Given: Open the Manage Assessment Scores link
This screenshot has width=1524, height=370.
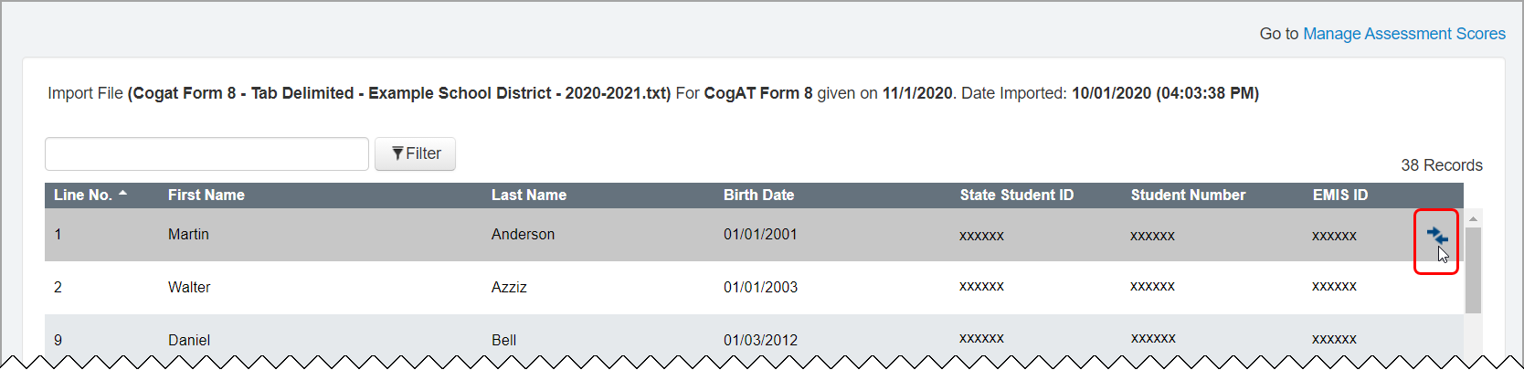Looking at the screenshot, I should [x=1403, y=34].
